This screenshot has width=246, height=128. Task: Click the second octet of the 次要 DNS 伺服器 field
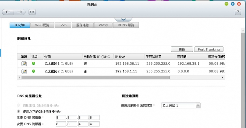coord(72,124)
